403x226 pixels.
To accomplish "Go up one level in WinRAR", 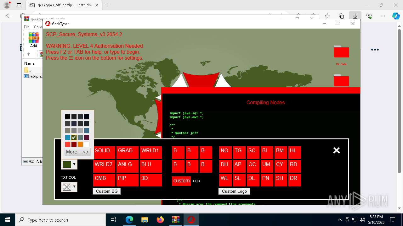I will coord(29,54).
